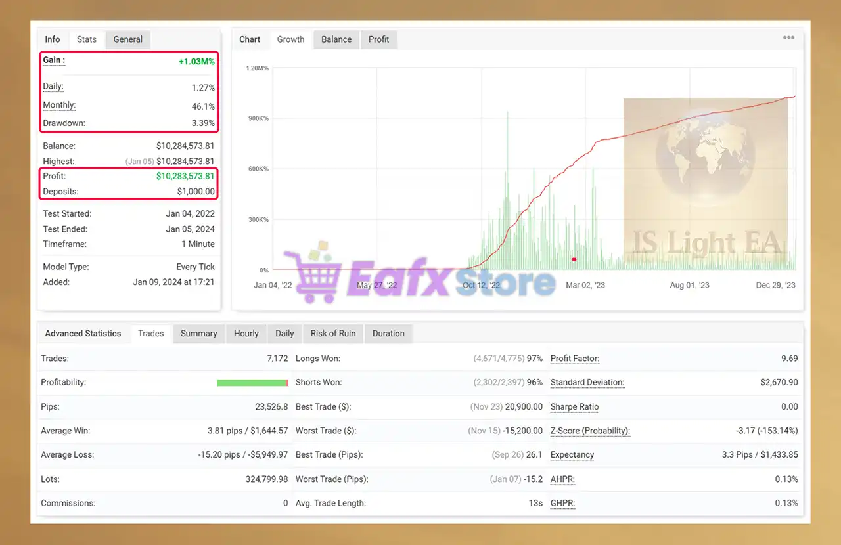The height and width of the screenshot is (545, 841).
Task: Click the Test Started date Jan 04, 2022
Action: pyautogui.click(x=191, y=214)
